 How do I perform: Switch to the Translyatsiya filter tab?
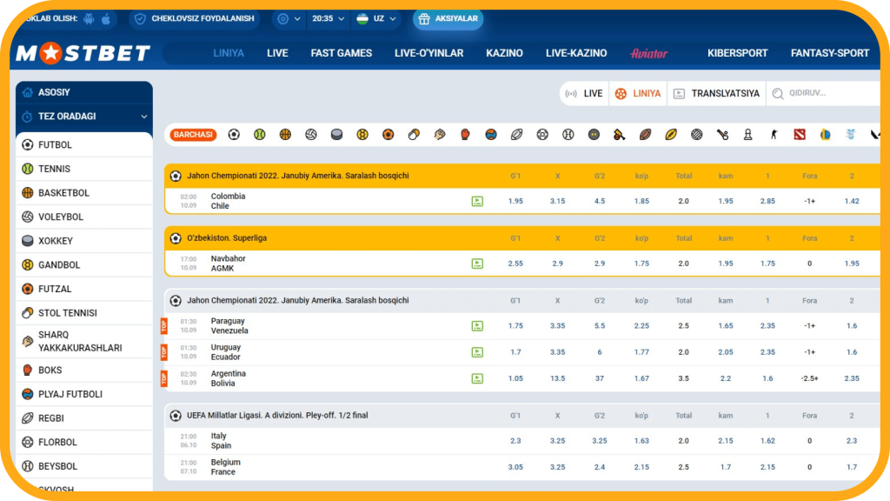[716, 94]
